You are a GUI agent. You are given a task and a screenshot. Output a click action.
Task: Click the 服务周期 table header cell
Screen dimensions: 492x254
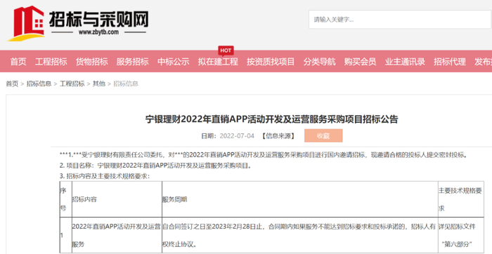point(300,199)
